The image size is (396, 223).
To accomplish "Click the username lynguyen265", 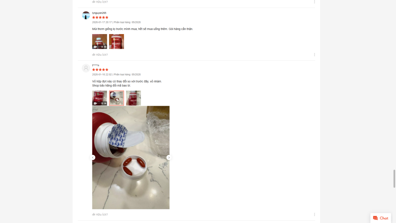I will click(x=99, y=13).
